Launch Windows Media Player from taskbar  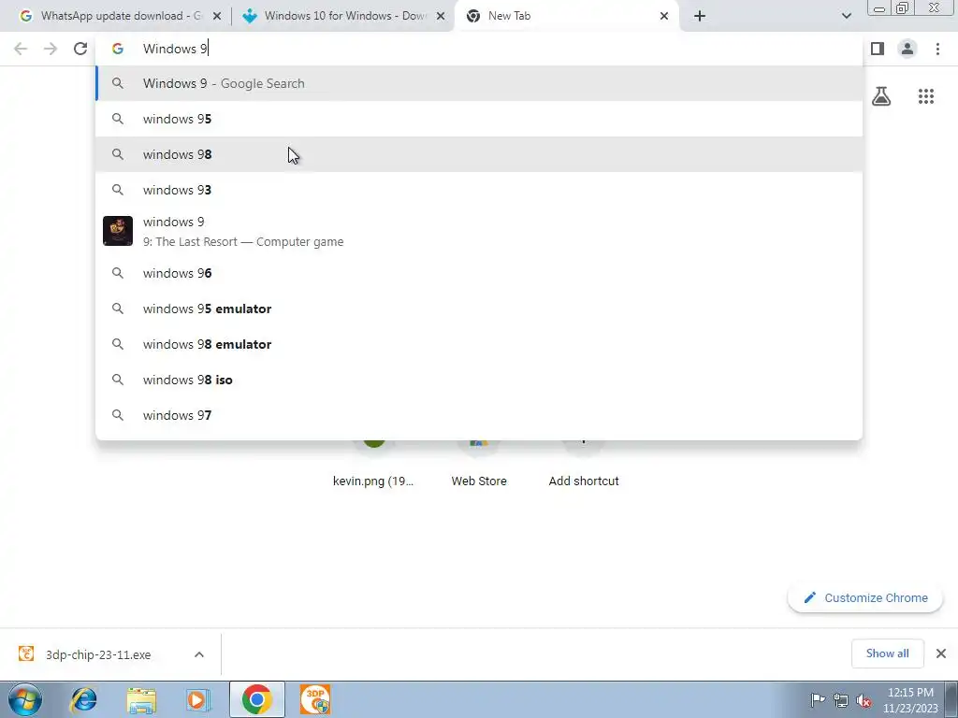(x=196, y=699)
